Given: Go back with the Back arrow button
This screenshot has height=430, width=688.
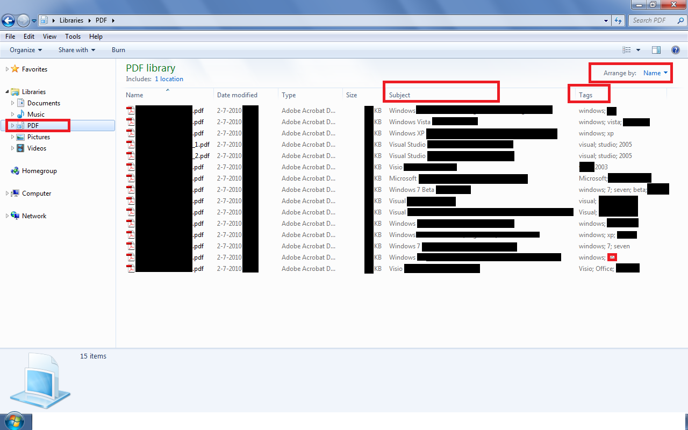Looking at the screenshot, I should pyautogui.click(x=9, y=20).
